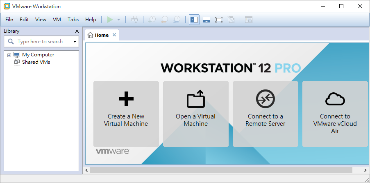The height and width of the screenshot is (183, 370).
Task: Maximize the VMware Workstation window
Action: (x=341, y=7)
